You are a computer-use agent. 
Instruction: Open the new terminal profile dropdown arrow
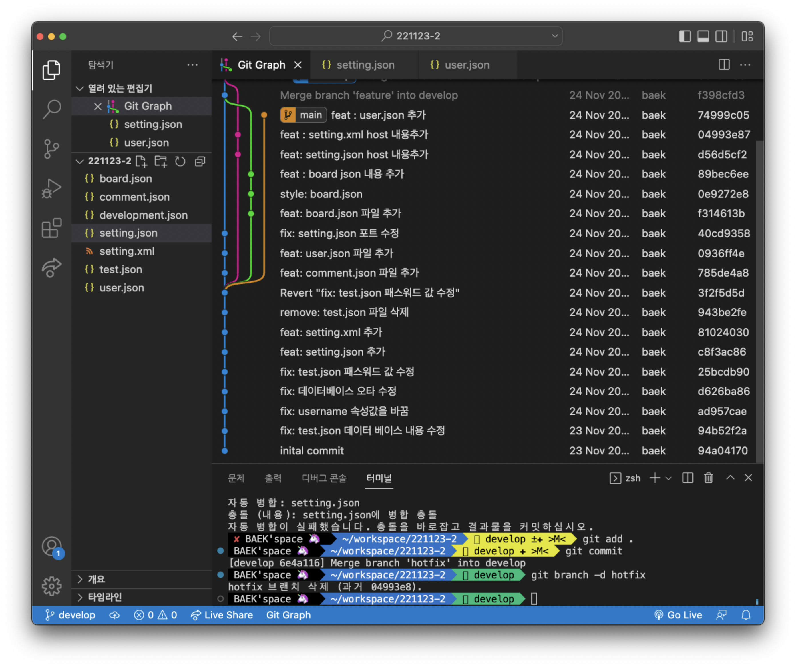pos(669,478)
